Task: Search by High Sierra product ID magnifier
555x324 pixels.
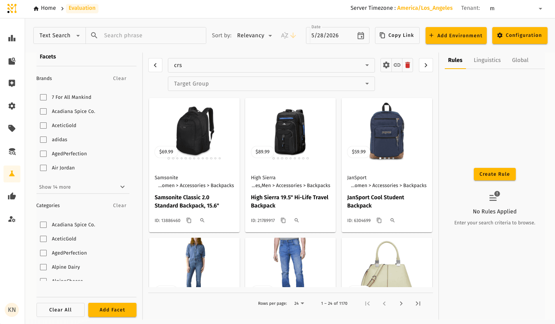Action: tap(297, 220)
